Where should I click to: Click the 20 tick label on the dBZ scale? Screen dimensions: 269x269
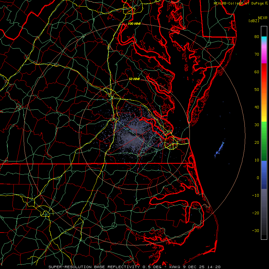point(257,142)
